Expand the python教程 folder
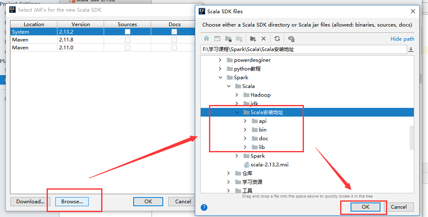 (220, 69)
